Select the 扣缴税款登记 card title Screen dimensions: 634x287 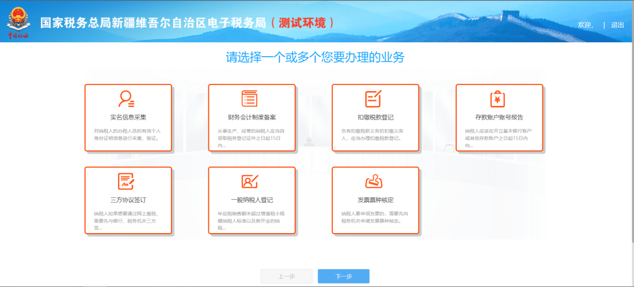[376, 118]
